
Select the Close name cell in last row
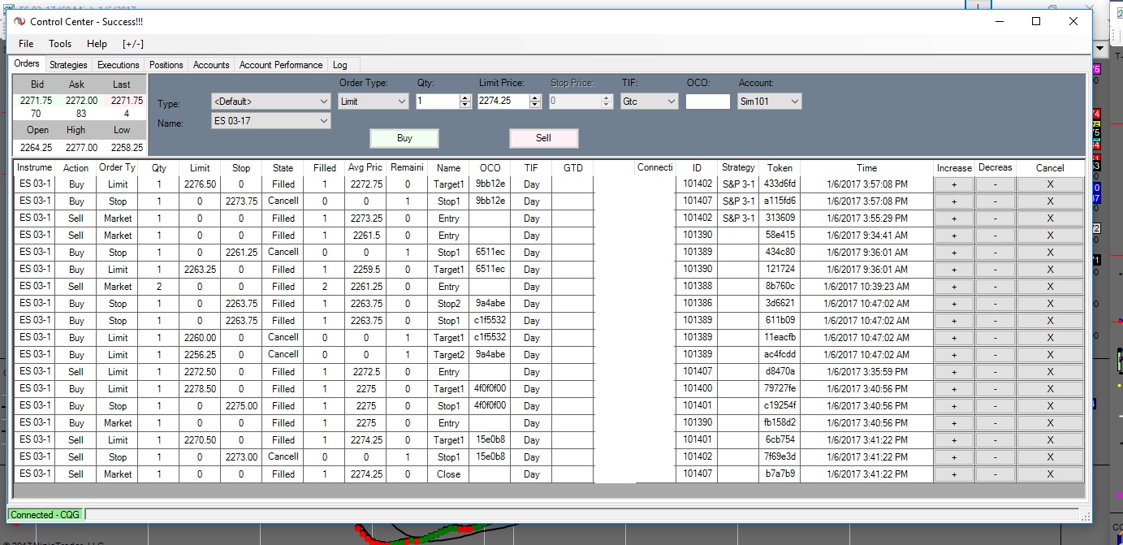pos(448,474)
